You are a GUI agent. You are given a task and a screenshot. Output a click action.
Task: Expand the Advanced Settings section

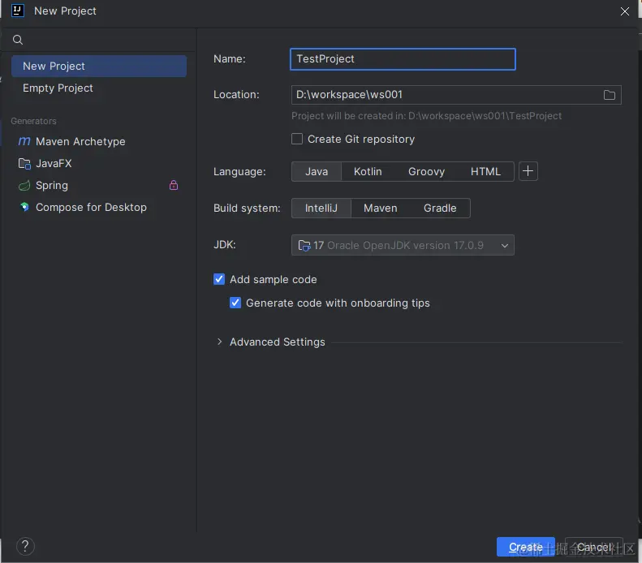tap(220, 342)
